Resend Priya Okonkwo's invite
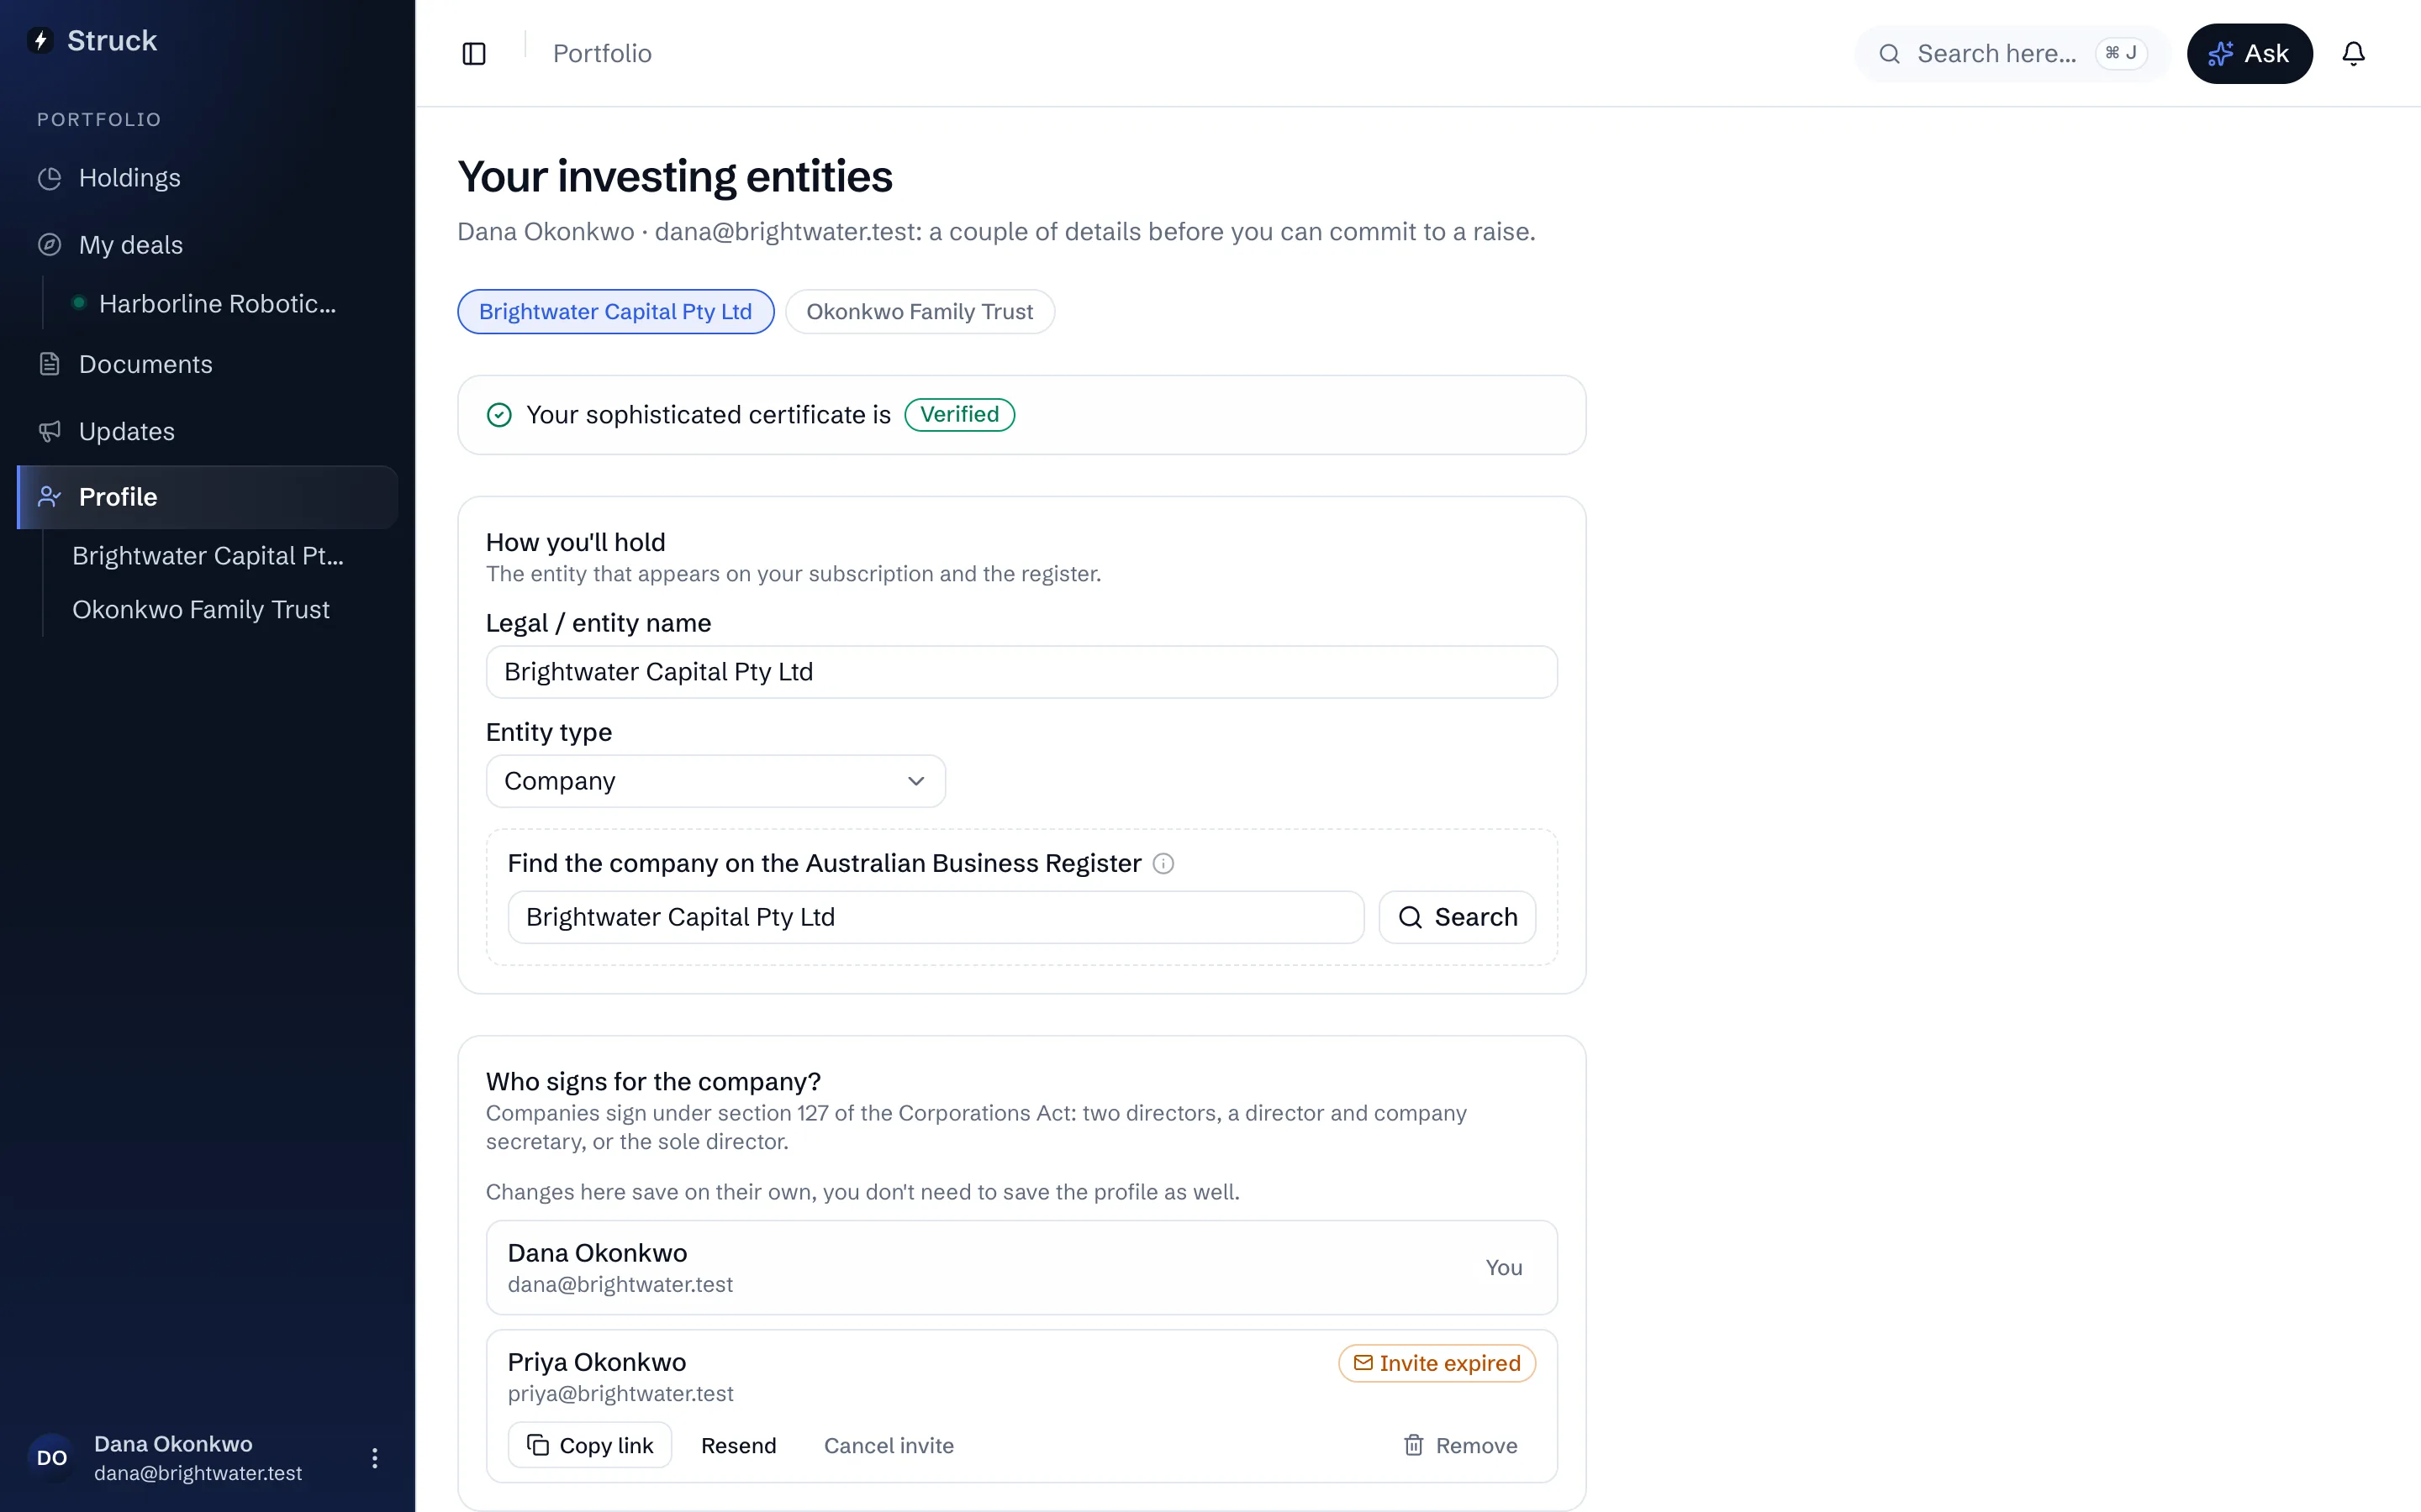The height and width of the screenshot is (1512, 2421). pyautogui.click(x=738, y=1445)
